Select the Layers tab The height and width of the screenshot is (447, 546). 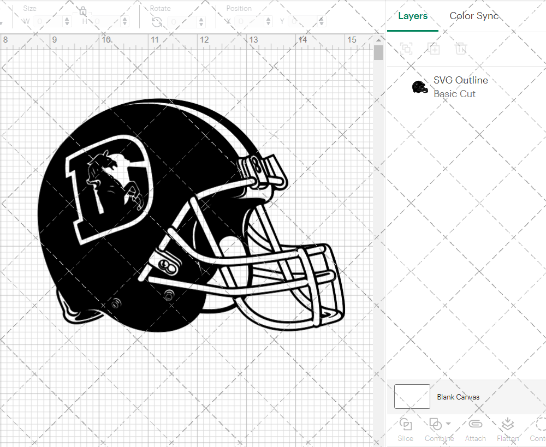413,16
